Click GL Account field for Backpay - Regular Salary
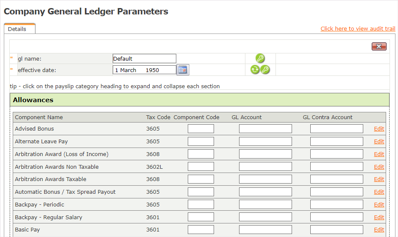Image resolution: width=398 pixels, height=237 pixels. 265,217
